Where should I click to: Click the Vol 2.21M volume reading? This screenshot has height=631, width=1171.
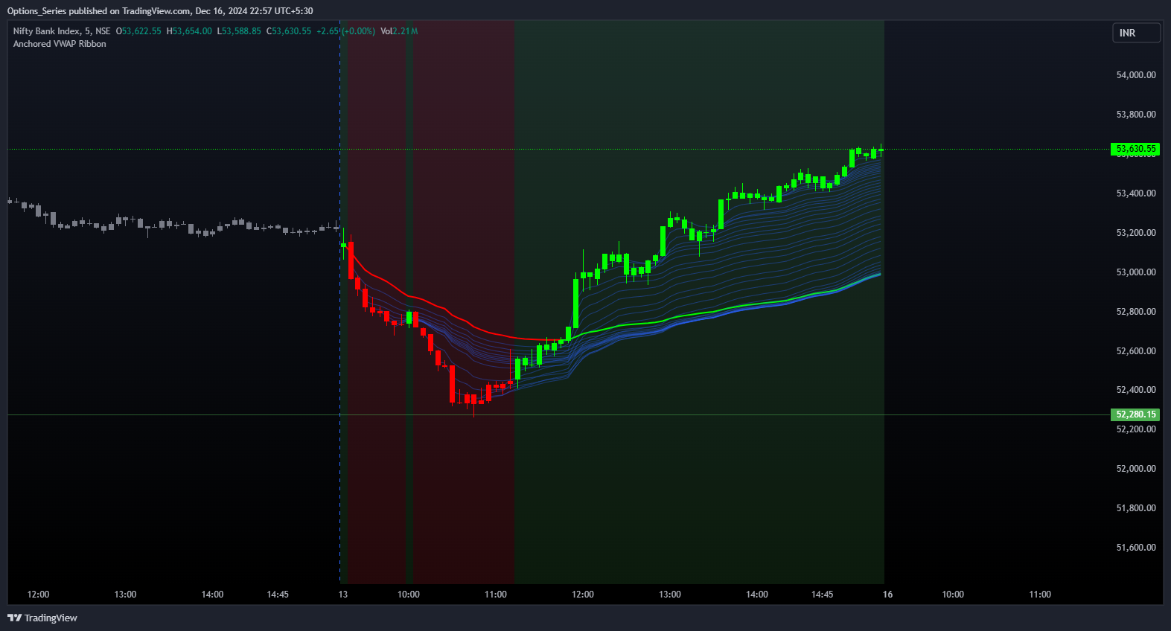399,31
